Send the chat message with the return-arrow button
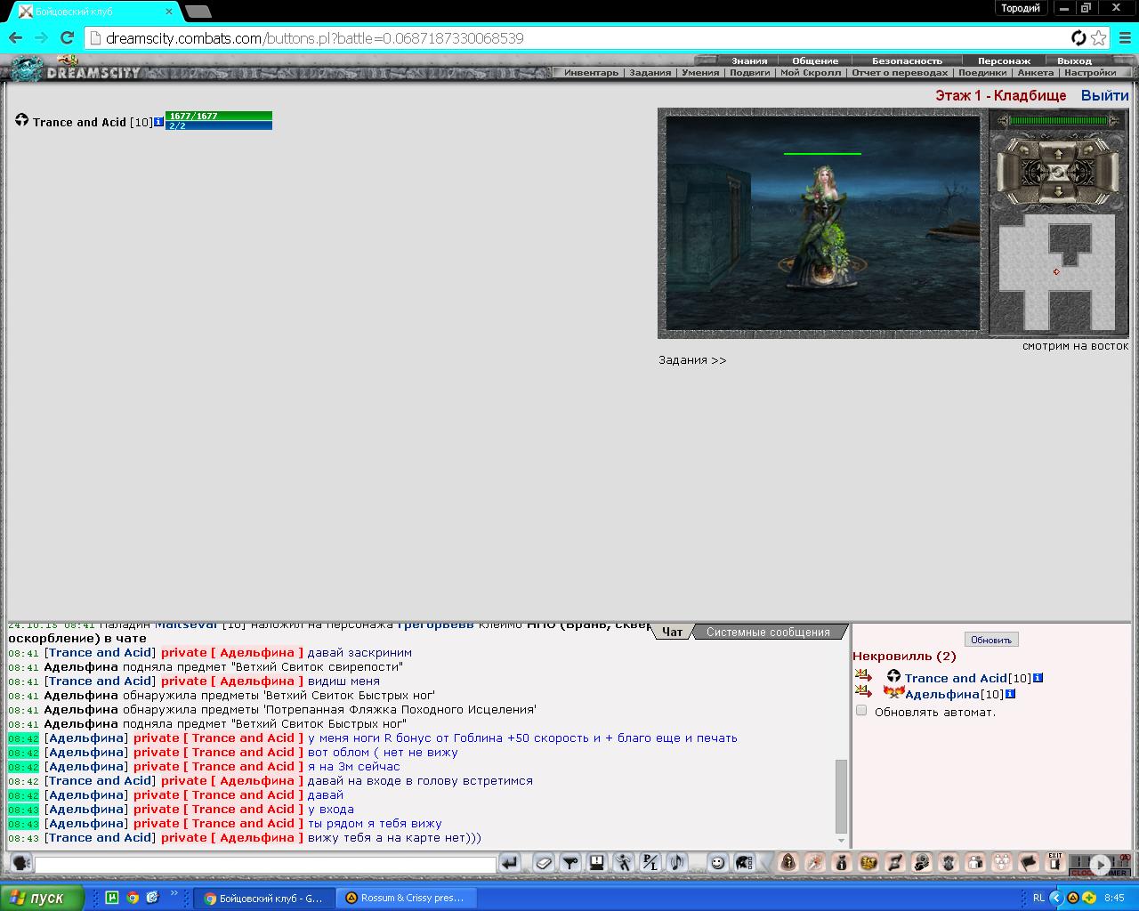Image resolution: width=1139 pixels, height=911 pixels. 509,862
